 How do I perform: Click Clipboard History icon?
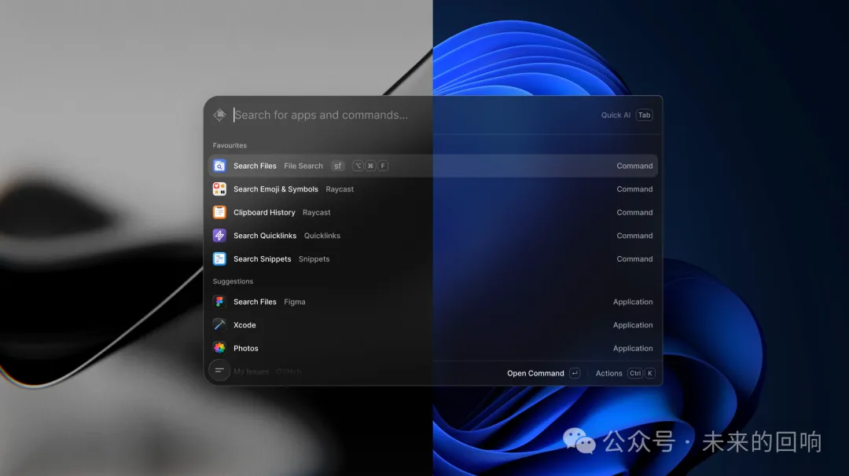coord(219,213)
